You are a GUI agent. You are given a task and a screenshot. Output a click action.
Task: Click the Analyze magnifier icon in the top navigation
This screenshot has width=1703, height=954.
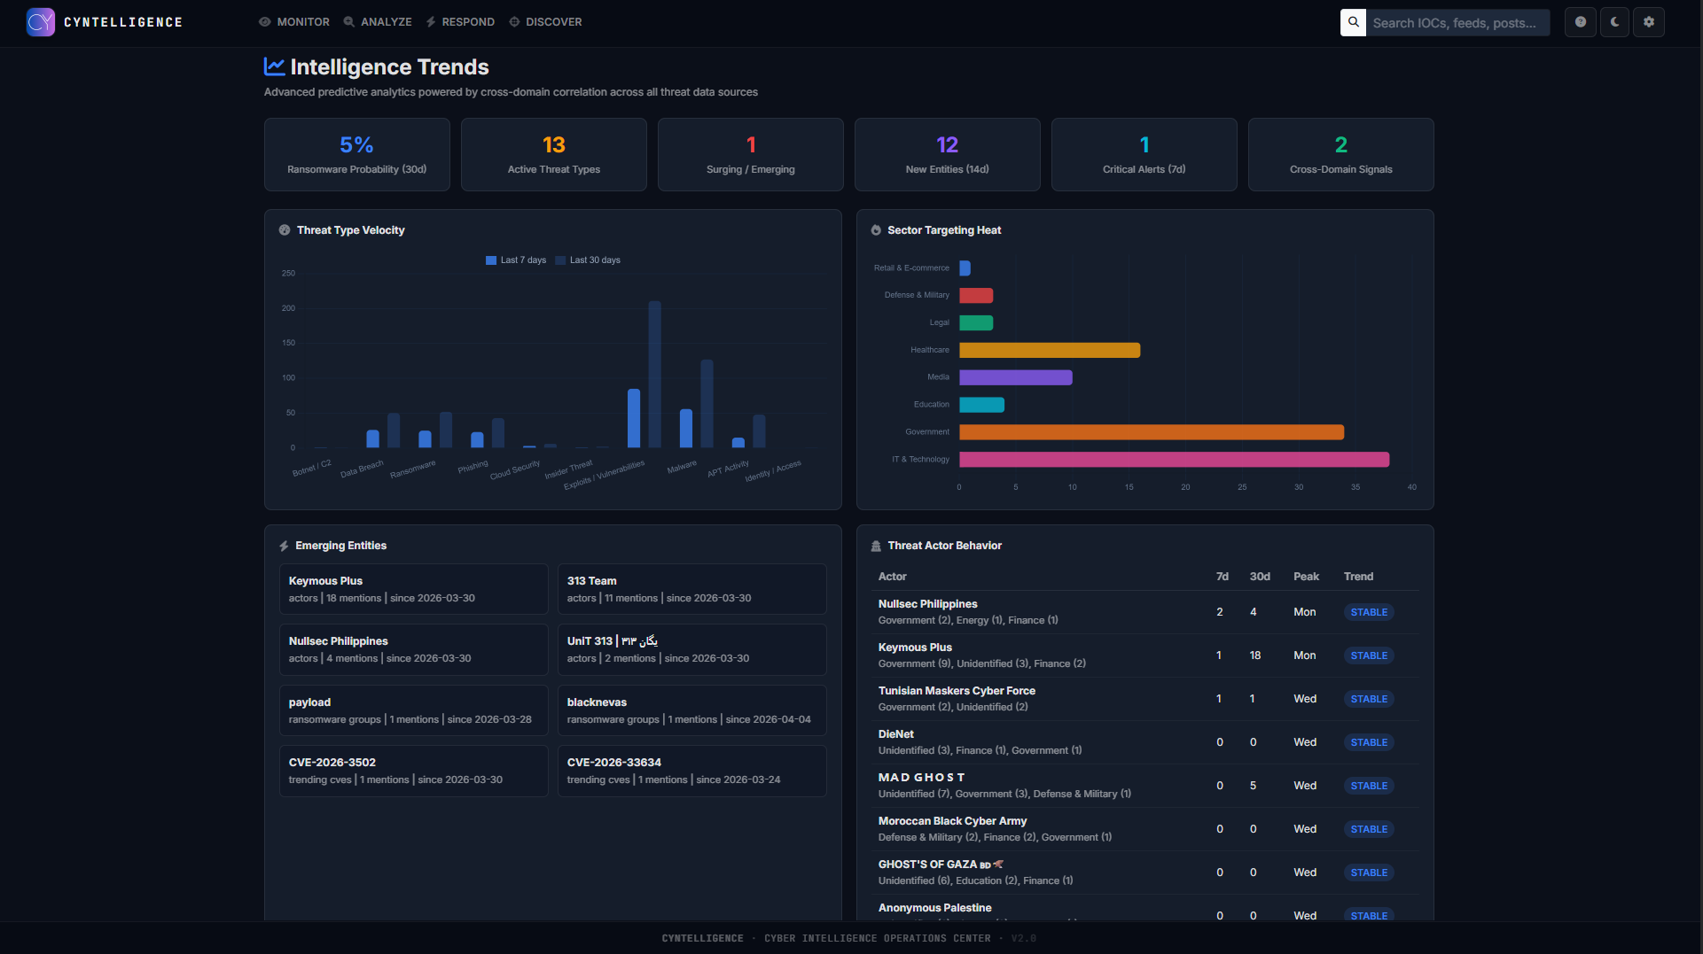click(349, 22)
